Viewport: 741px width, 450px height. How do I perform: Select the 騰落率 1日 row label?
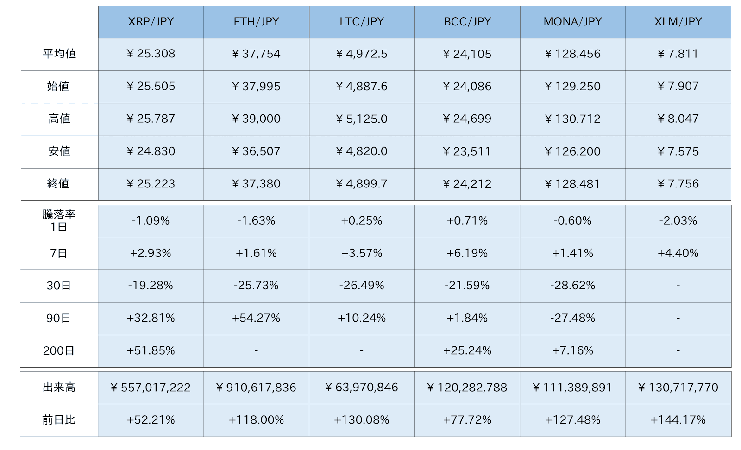(59, 221)
